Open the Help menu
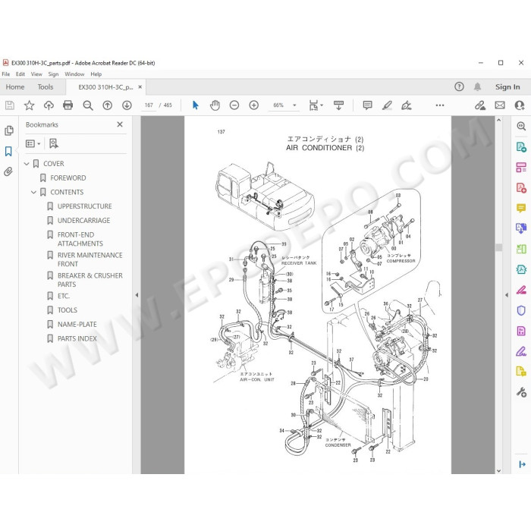This screenshot has height=531, width=531. pos(96,74)
